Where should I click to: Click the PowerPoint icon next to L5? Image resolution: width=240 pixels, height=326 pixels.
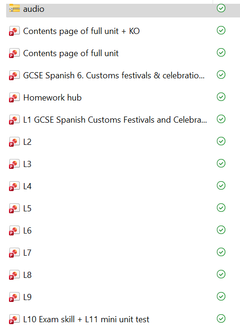pos(14,209)
